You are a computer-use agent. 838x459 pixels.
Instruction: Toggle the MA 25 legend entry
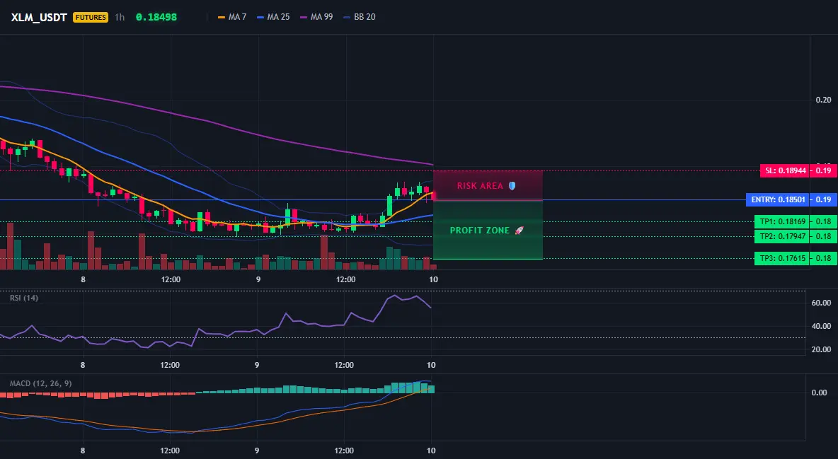(273, 17)
